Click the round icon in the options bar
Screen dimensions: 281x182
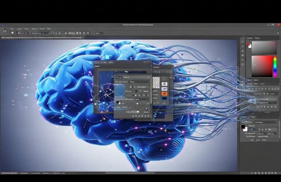12,33
